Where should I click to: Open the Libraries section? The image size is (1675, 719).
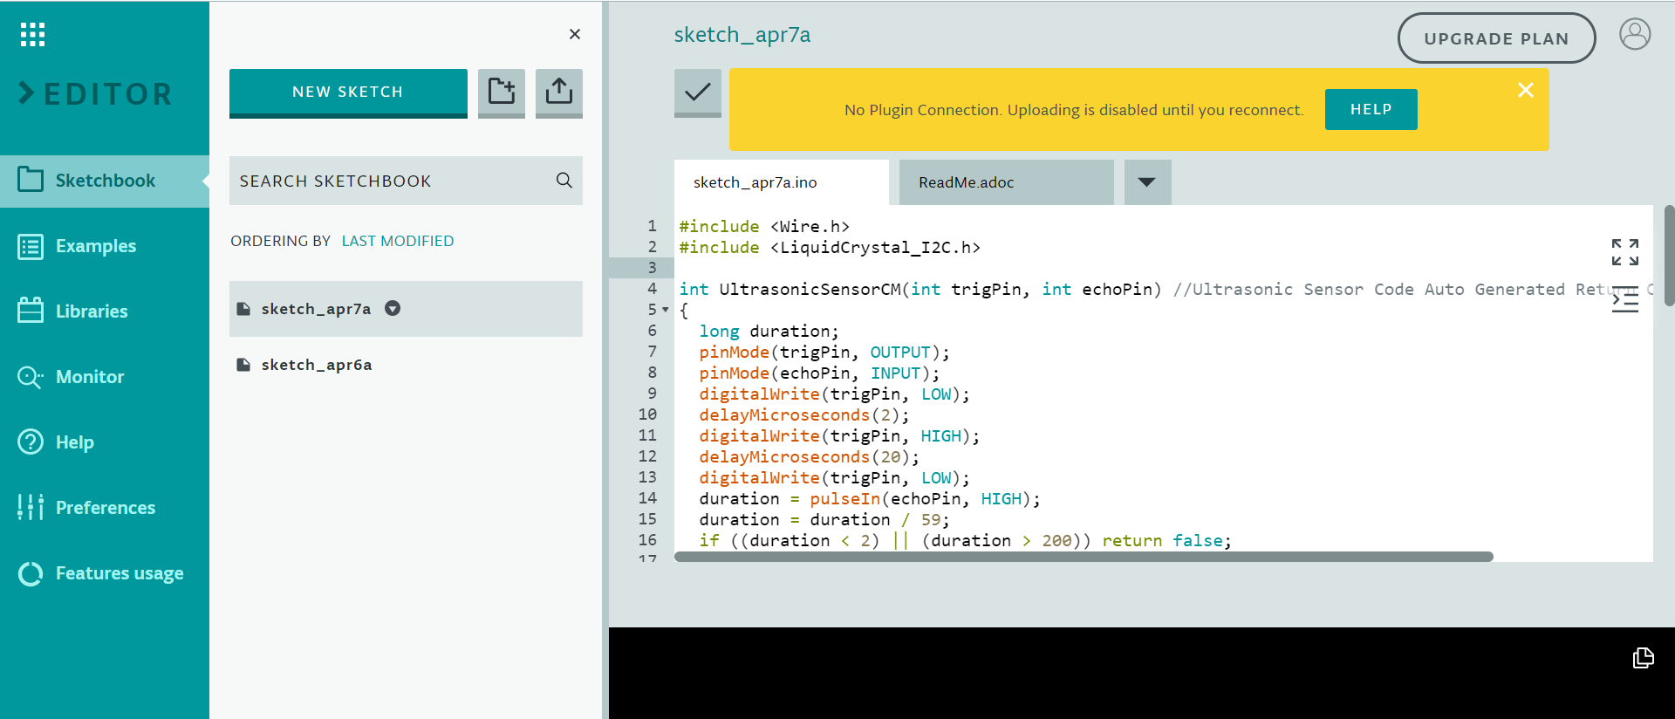coord(105,312)
